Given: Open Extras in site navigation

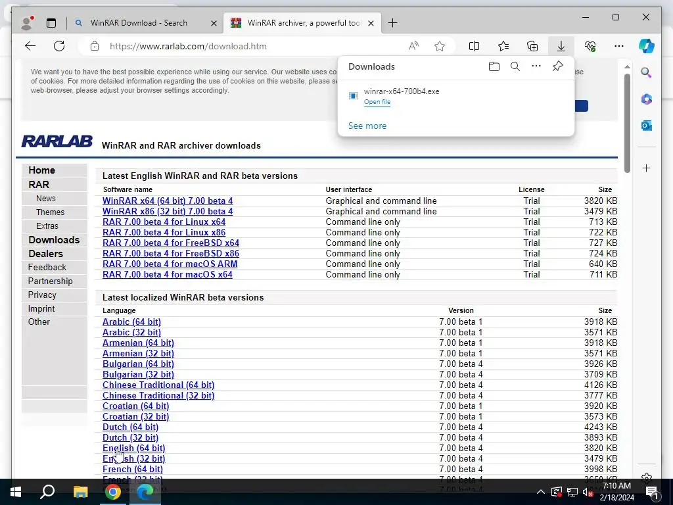Looking at the screenshot, I should point(47,226).
